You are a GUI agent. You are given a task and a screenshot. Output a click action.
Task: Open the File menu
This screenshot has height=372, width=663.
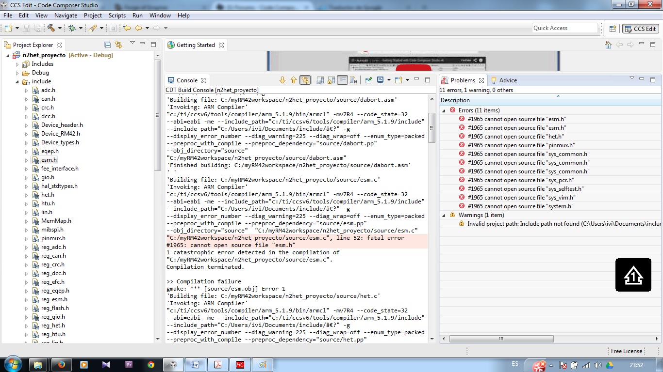pyautogui.click(x=8, y=15)
